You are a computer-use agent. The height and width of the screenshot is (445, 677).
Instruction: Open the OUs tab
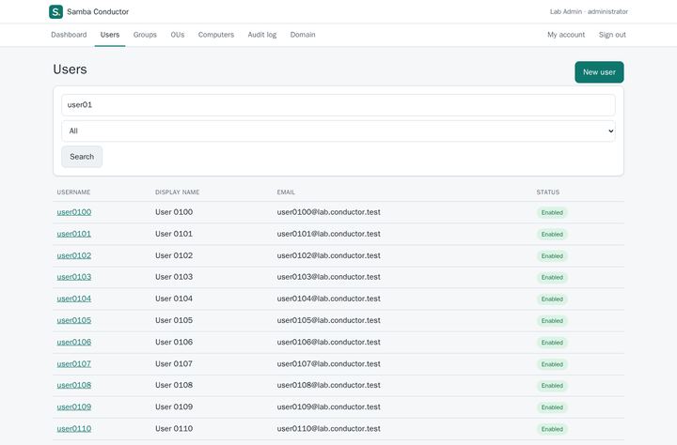(178, 35)
